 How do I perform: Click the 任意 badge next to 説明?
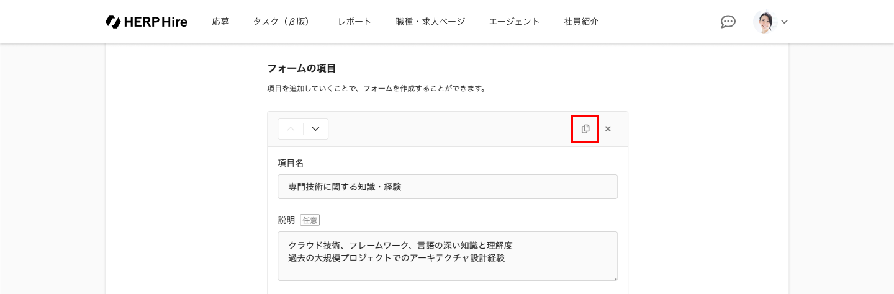310,220
